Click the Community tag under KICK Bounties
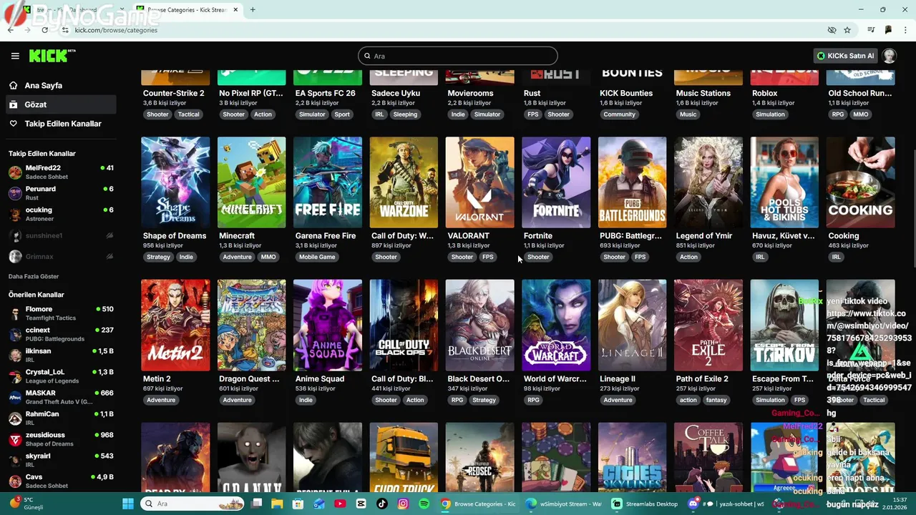The width and height of the screenshot is (916, 515). [x=619, y=114]
